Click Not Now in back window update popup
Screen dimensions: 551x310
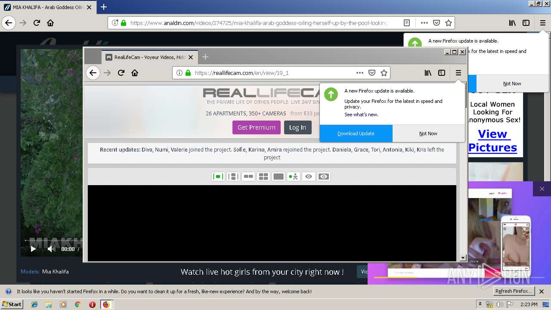[512, 84]
